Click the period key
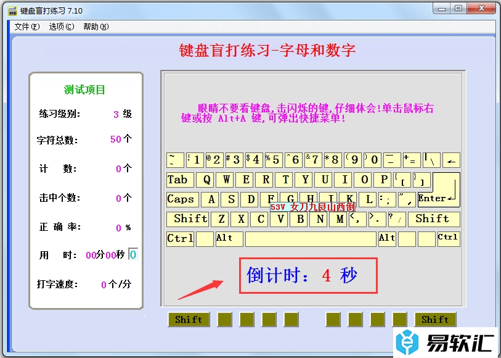The height and width of the screenshot is (358, 501). 378,219
